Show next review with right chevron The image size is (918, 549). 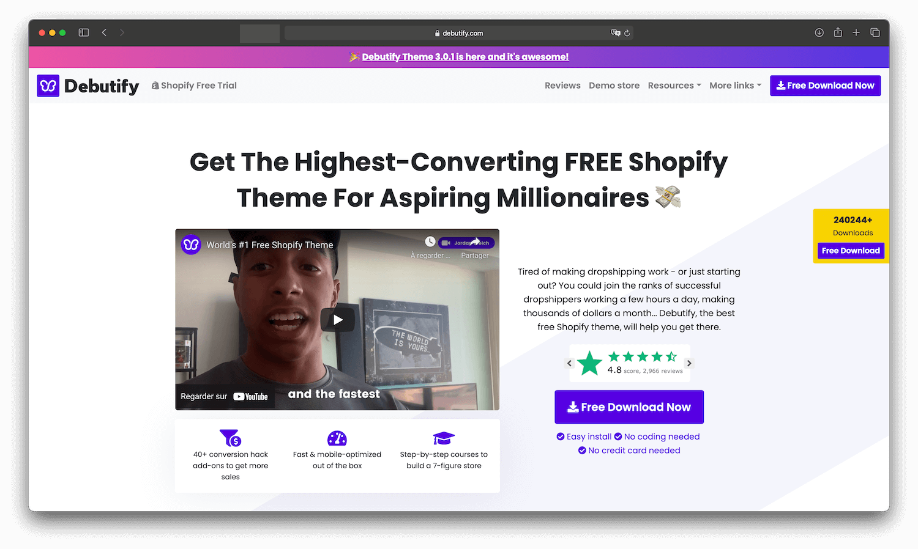(689, 363)
